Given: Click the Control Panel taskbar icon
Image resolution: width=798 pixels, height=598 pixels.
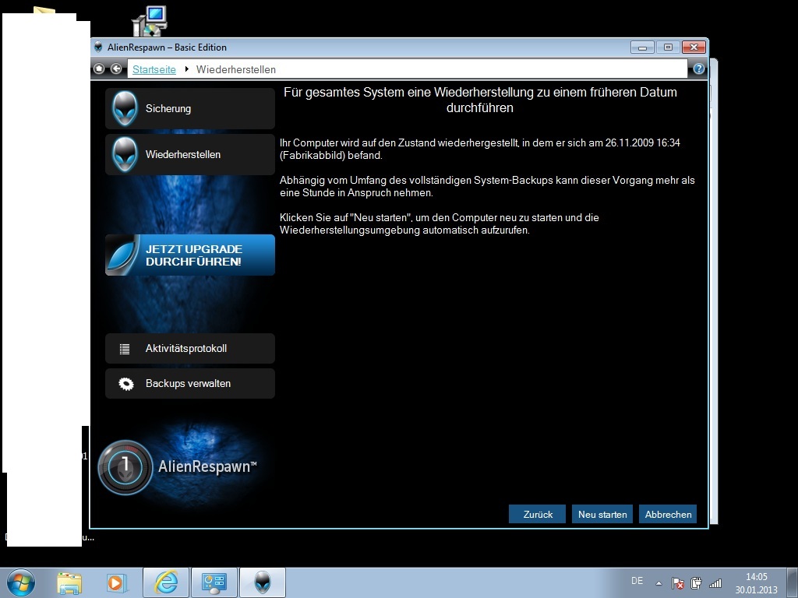Looking at the screenshot, I should coord(214,582).
